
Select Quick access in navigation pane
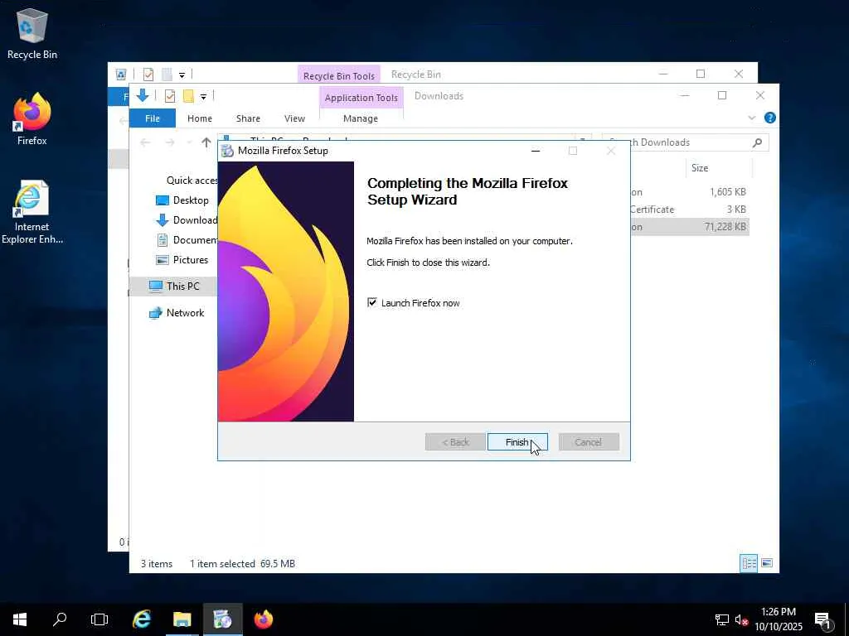[x=192, y=180]
